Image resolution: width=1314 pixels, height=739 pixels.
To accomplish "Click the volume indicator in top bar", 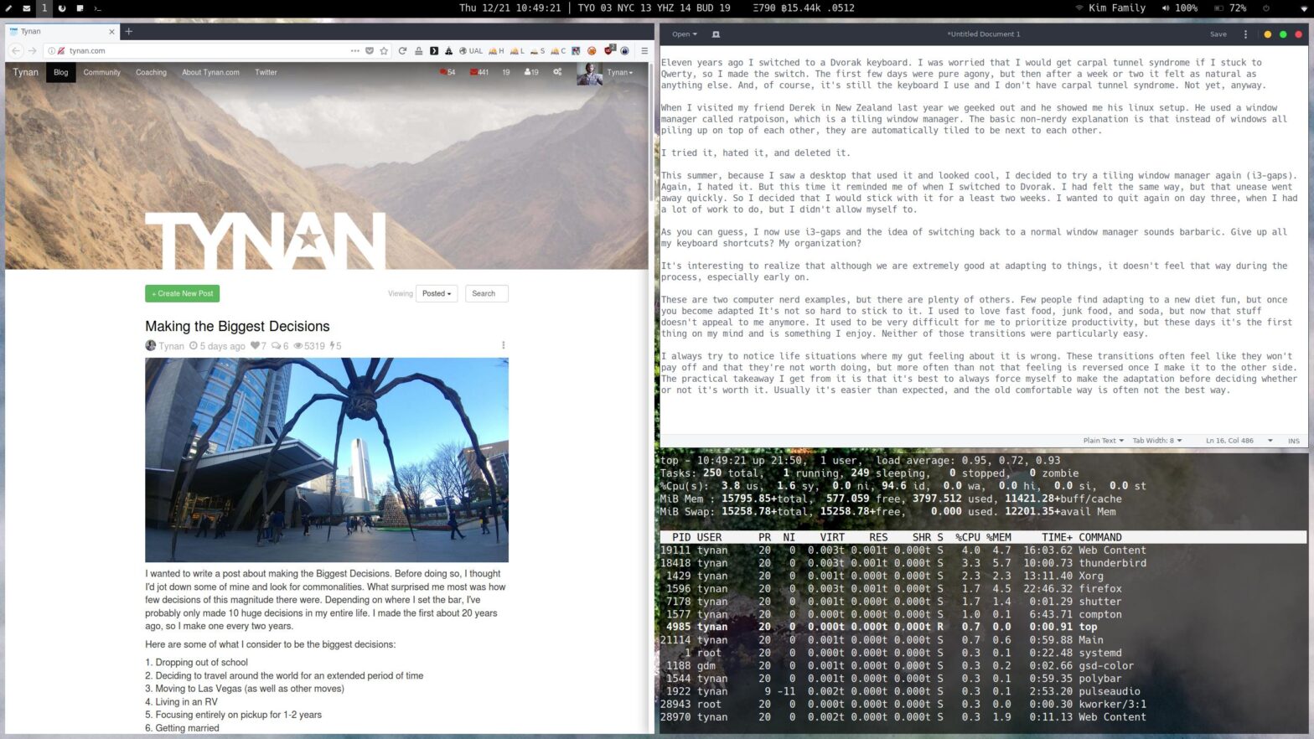I will point(1179,8).
